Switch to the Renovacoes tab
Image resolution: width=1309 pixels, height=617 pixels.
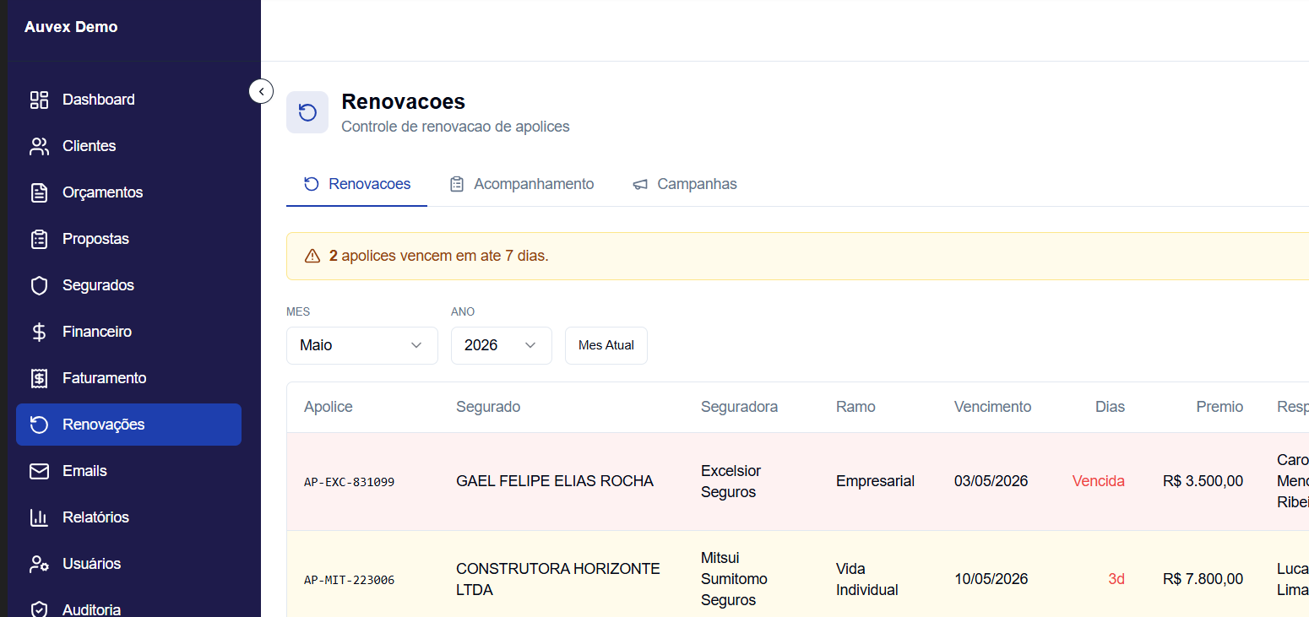click(x=356, y=184)
